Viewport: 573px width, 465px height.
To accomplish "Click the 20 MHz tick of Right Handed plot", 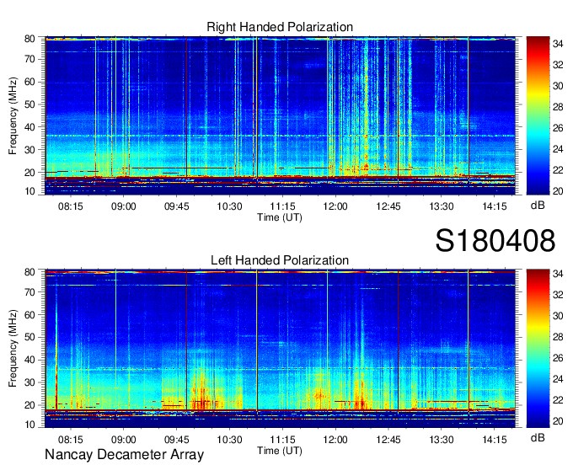I will 29,173.
